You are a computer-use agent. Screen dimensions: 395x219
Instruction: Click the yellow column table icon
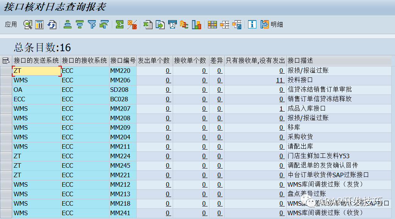39,25
